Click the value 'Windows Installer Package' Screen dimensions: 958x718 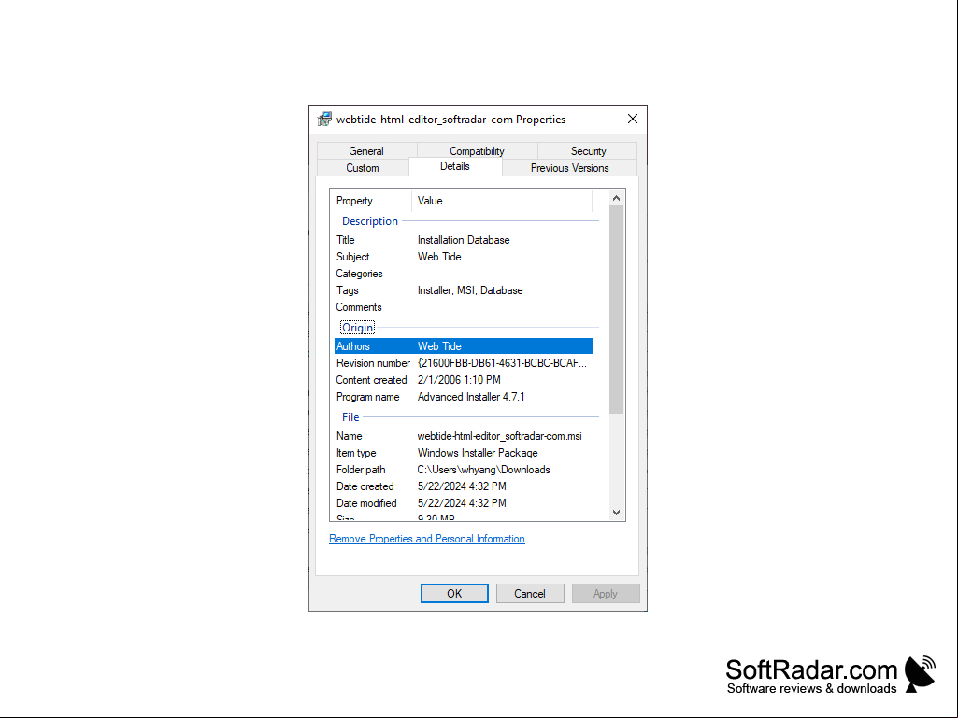478,453
